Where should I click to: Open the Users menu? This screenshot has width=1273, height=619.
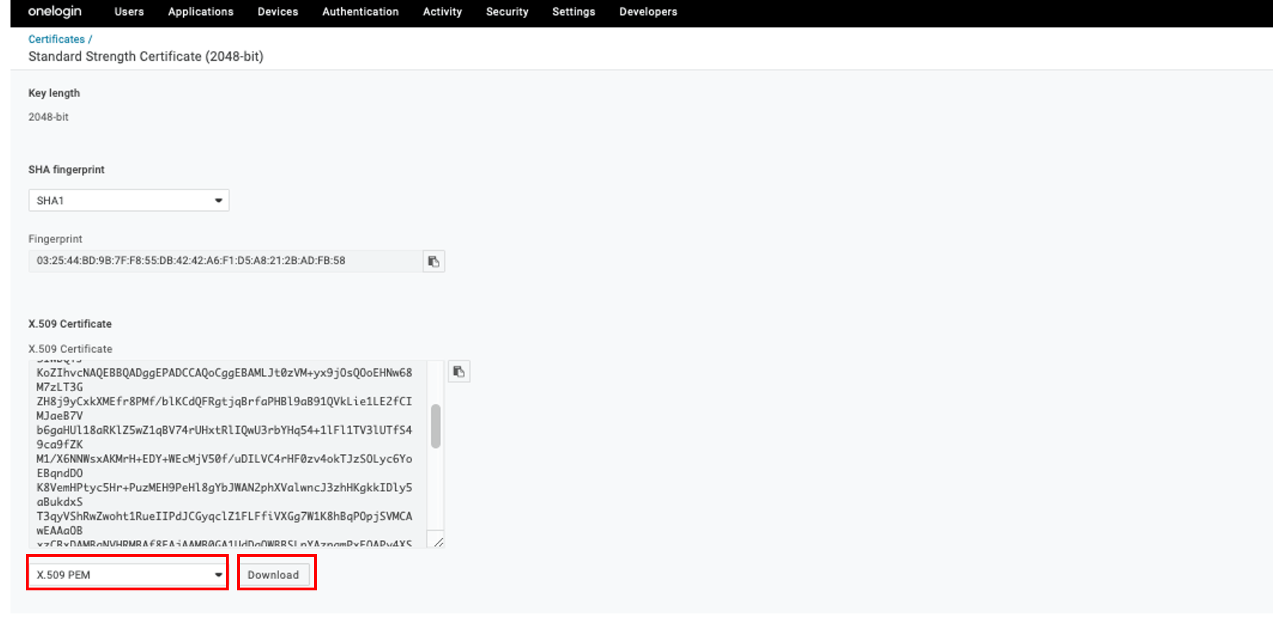coord(129,12)
